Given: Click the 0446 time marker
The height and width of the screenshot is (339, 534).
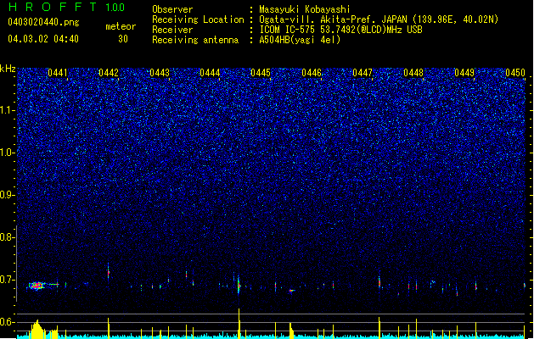Looking at the screenshot, I should coord(312,73).
